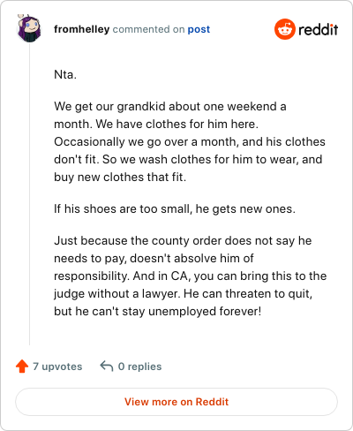The width and height of the screenshot is (353, 431).
Task: Click the reply arrow icon
Action: [x=107, y=367]
